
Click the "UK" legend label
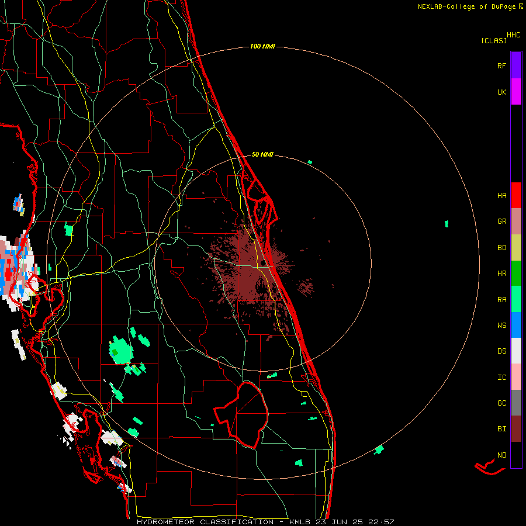pyautogui.click(x=501, y=92)
